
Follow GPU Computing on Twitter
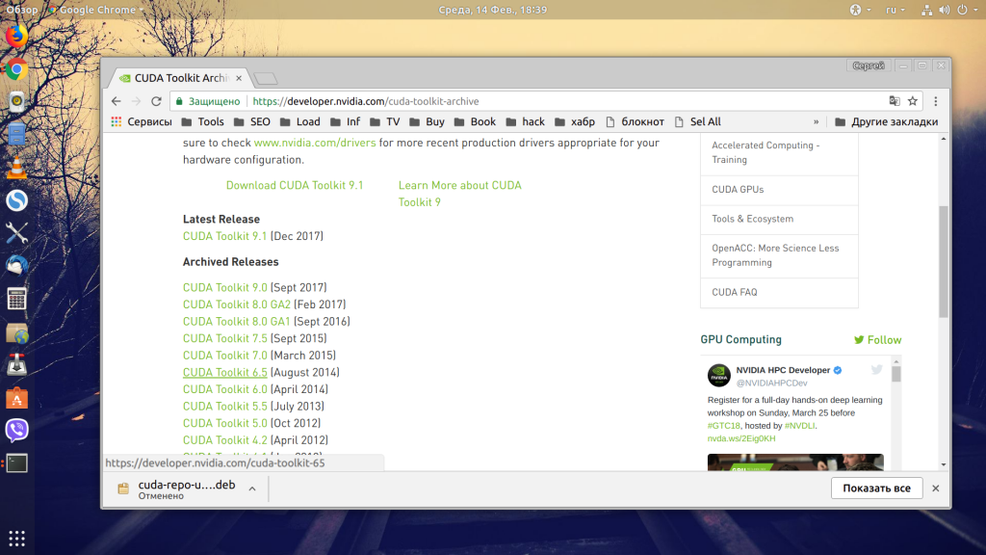pos(878,340)
